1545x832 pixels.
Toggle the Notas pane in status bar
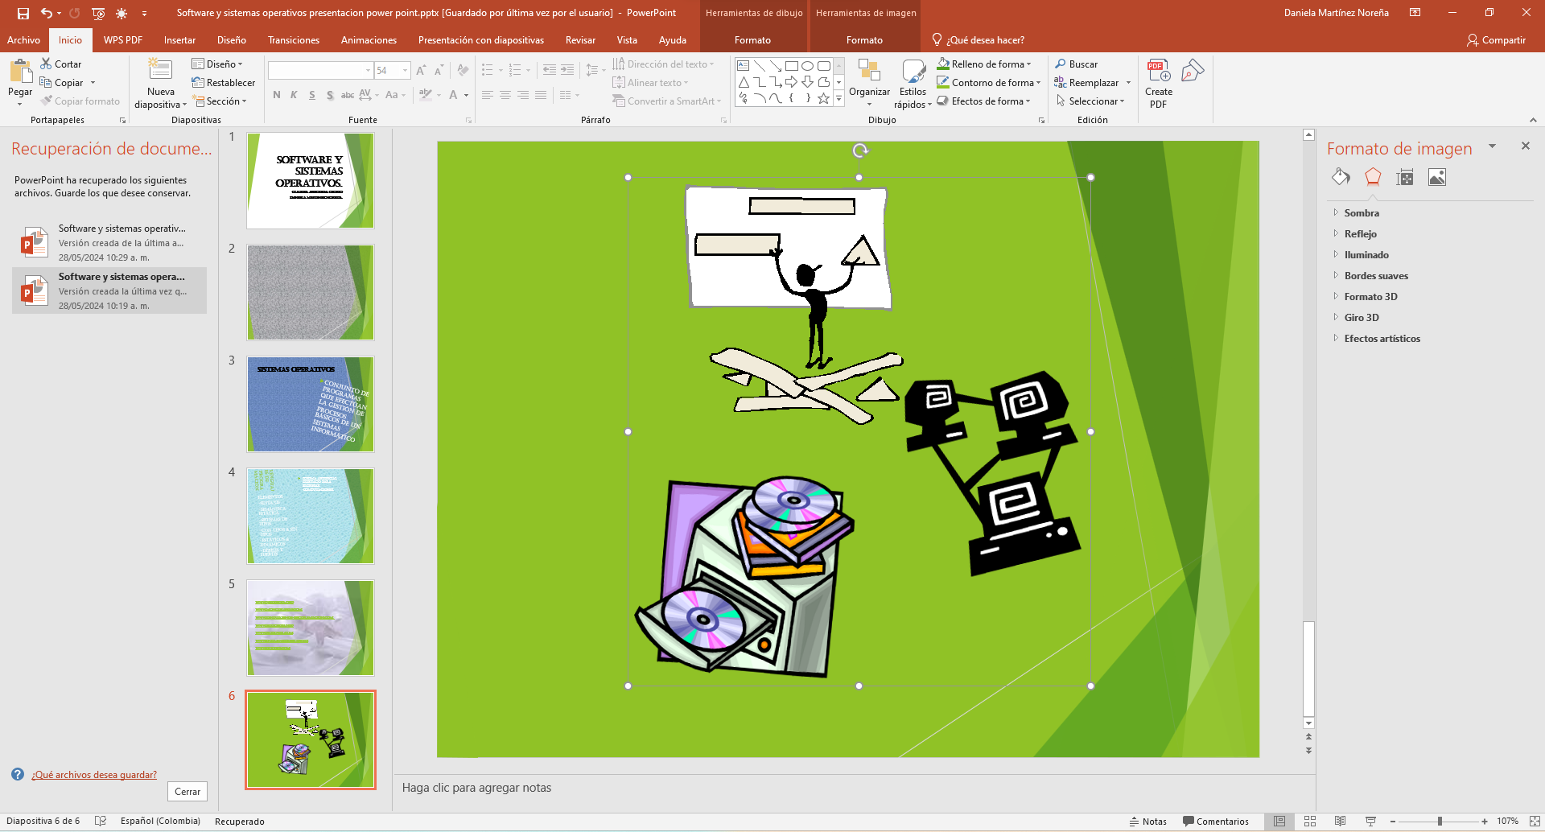pyautogui.click(x=1147, y=822)
